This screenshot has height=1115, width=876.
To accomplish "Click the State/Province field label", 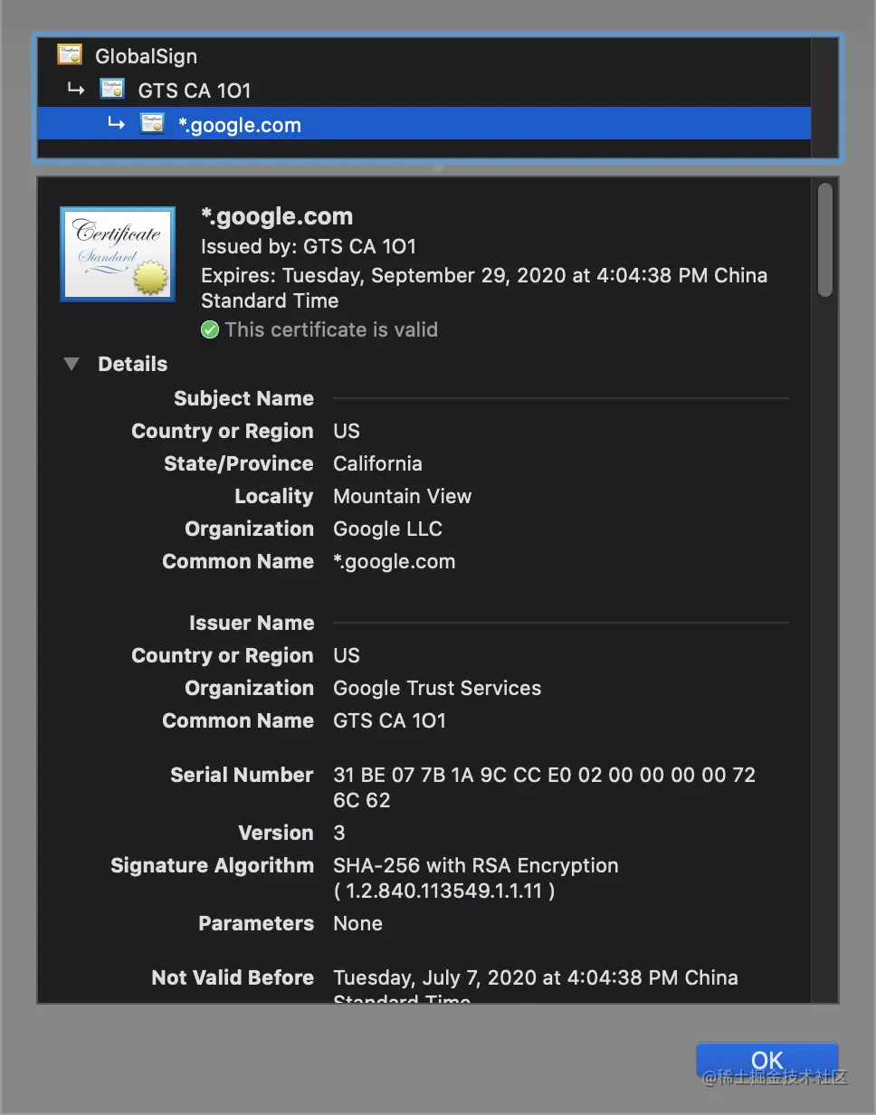I will click(239, 463).
